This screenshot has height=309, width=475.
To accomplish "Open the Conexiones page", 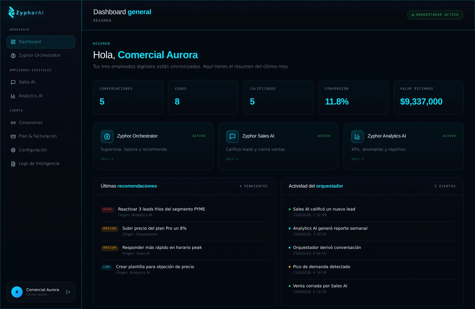I will coord(41,123).
